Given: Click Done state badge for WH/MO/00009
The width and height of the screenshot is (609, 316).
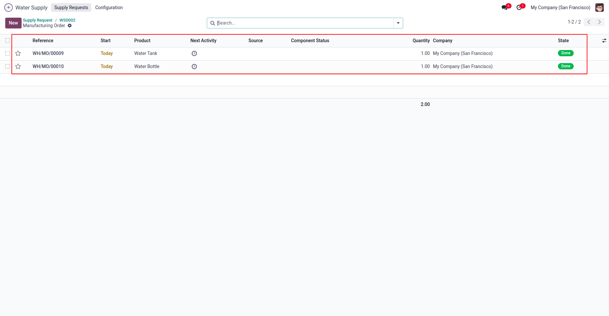Looking at the screenshot, I should click(565, 53).
